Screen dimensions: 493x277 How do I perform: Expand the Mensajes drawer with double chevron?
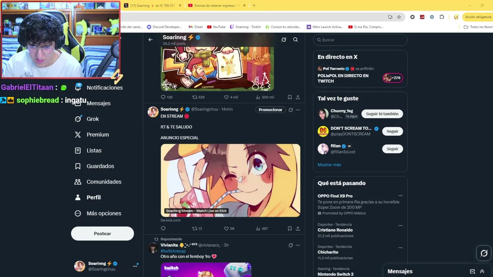(482, 271)
